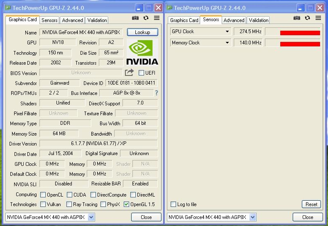Close the right GPU-Z window with X

[320, 8]
